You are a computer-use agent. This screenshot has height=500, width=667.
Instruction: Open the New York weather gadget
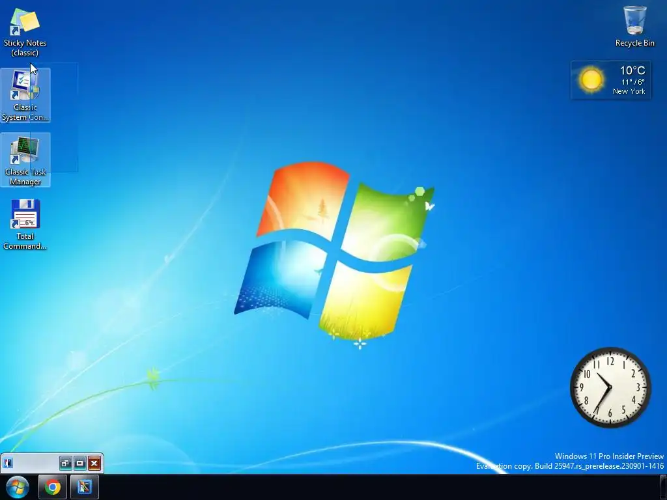coord(610,80)
